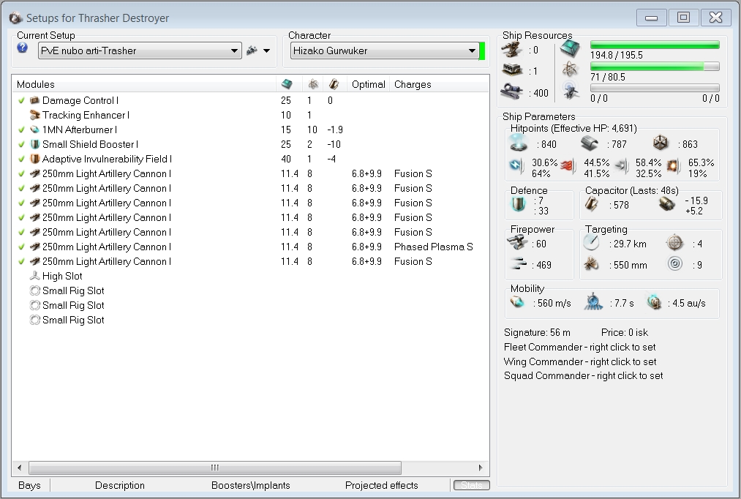
Task: Click the Squad Commander text line
Action: (x=583, y=375)
